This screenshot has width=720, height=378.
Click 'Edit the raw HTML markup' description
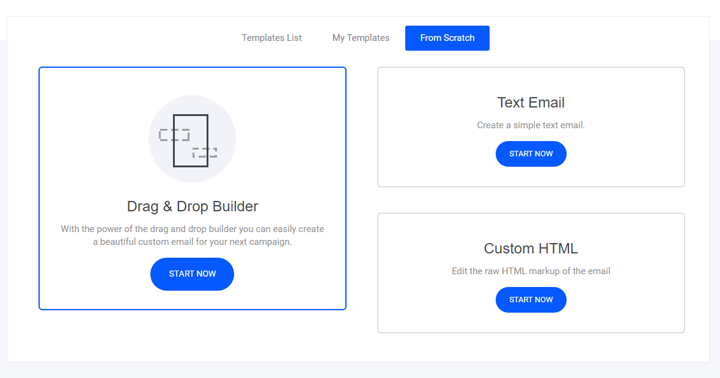[x=531, y=271]
